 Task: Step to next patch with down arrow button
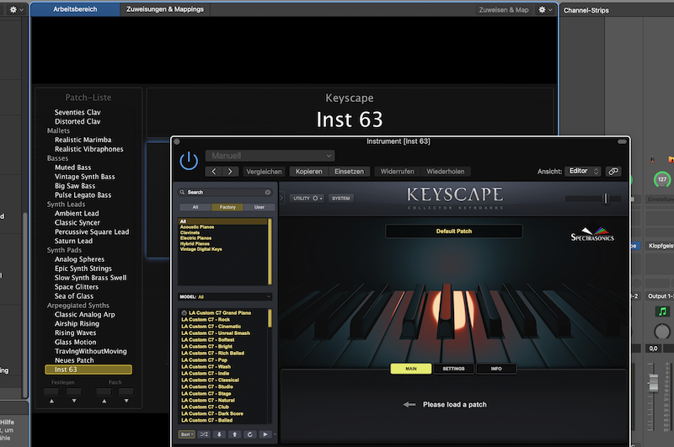(x=219, y=434)
